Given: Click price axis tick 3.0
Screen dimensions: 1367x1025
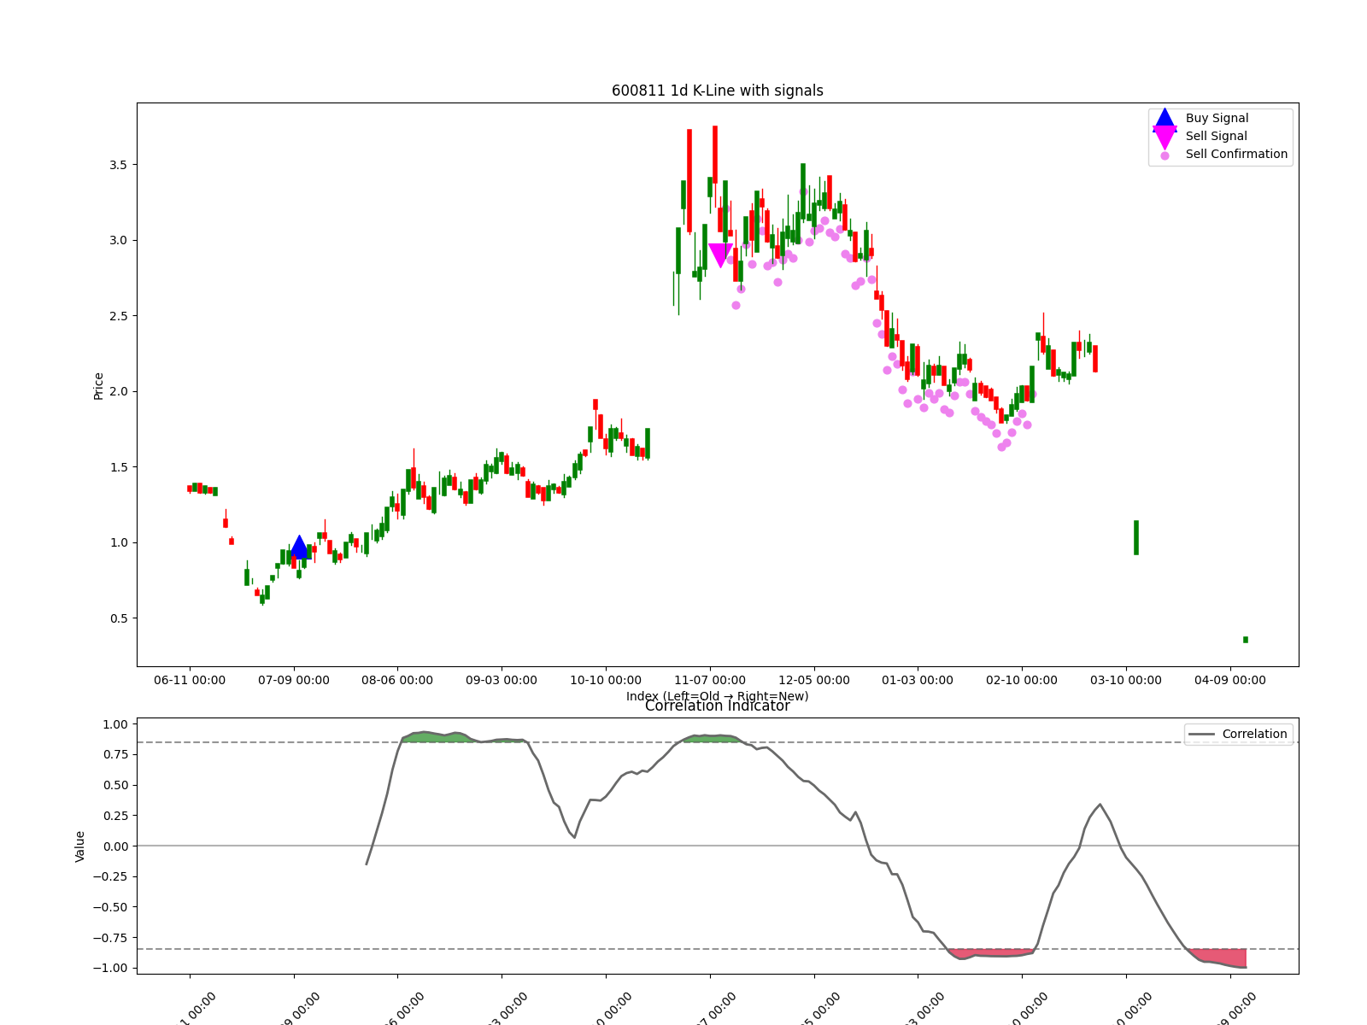Looking at the screenshot, I should pos(118,240).
